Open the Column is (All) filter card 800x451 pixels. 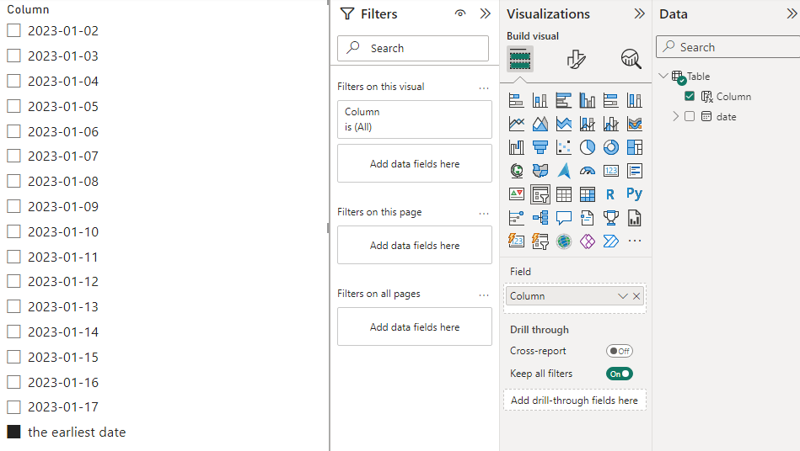click(414, 119)
